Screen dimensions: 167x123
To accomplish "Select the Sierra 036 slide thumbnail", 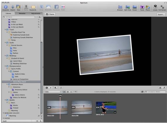I will click(81, 108).
